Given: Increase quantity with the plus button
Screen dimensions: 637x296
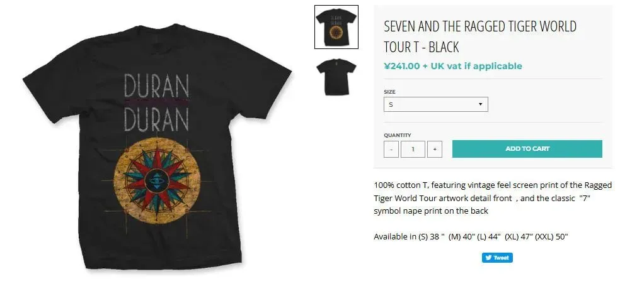Looking at the screenshot, I should click(435, 149).
